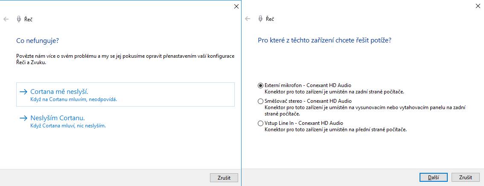
Task: Click Externí mikrofon - Conexant HD Audio label
Action: (308, 85)
